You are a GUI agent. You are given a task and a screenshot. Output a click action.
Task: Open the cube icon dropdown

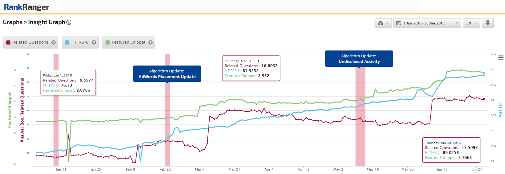[383, 23]
